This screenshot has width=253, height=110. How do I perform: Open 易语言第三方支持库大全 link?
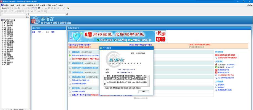(81, 80)
